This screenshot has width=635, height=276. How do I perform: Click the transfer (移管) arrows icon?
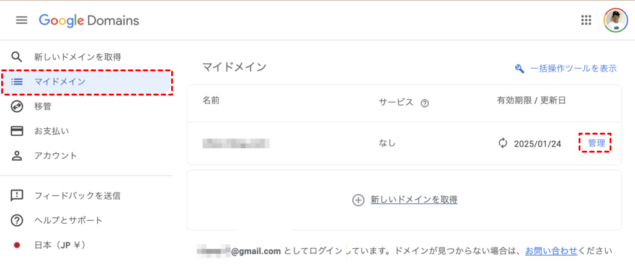17,107
